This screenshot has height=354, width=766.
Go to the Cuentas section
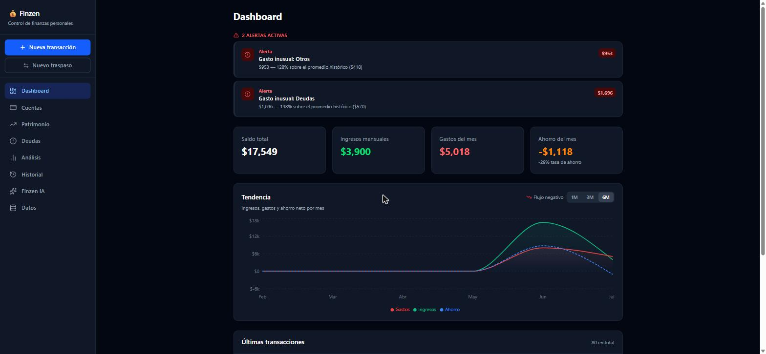tap(47, 108)
